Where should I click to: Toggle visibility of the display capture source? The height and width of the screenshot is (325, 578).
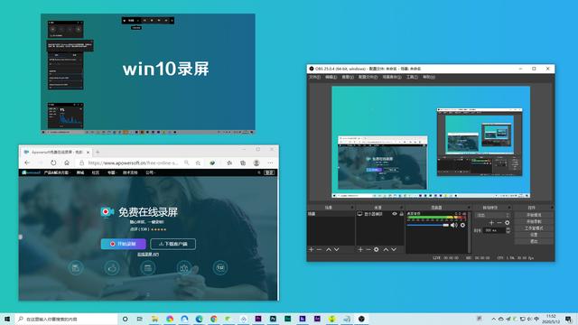[x=395, y=214]
